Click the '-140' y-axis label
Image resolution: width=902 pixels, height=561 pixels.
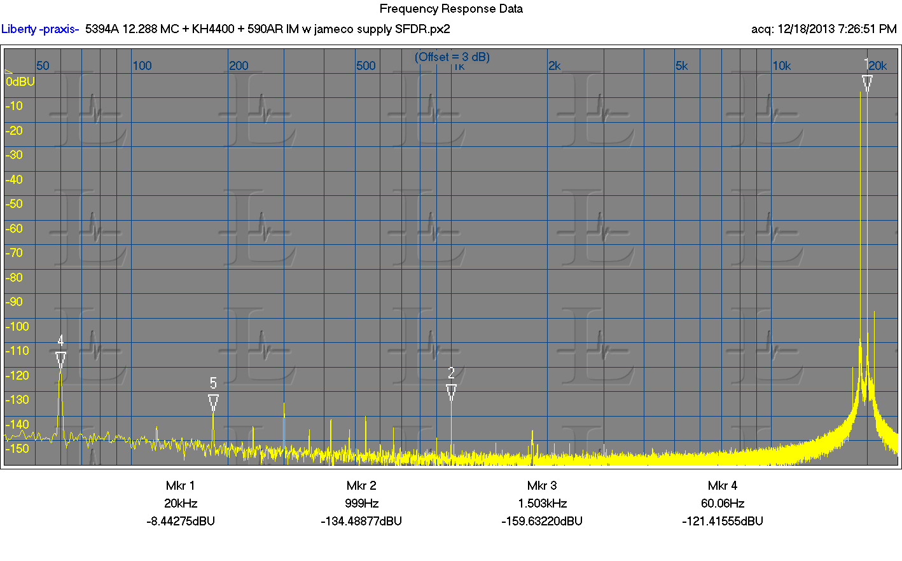(17, 425)
